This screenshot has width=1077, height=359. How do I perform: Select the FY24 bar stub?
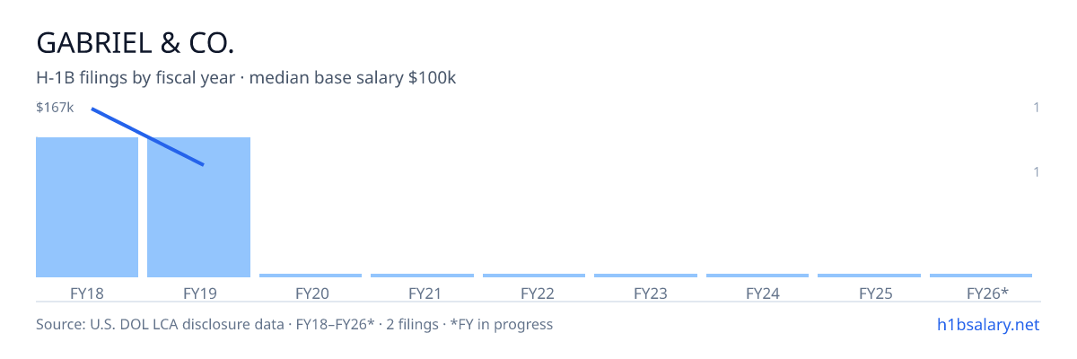(x=757, y=276)
